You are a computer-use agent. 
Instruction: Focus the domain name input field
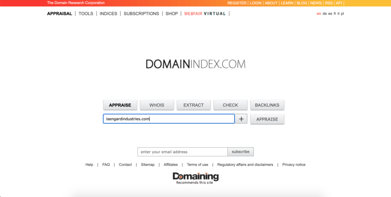169,119
